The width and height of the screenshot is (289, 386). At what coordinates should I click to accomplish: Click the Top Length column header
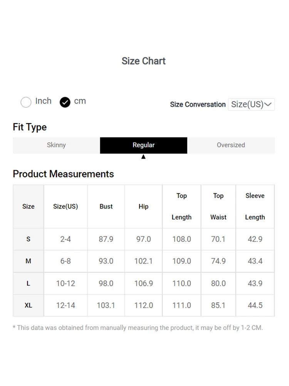pyautogui.click(x=181, y=207)
